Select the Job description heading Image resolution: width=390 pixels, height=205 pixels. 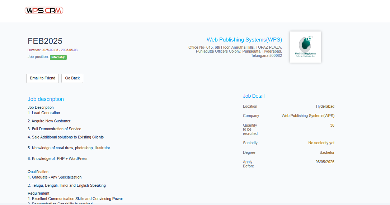click(46, 99)
